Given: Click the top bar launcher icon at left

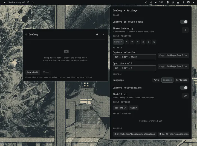Looking at the screenshot, I should point(5,2).
